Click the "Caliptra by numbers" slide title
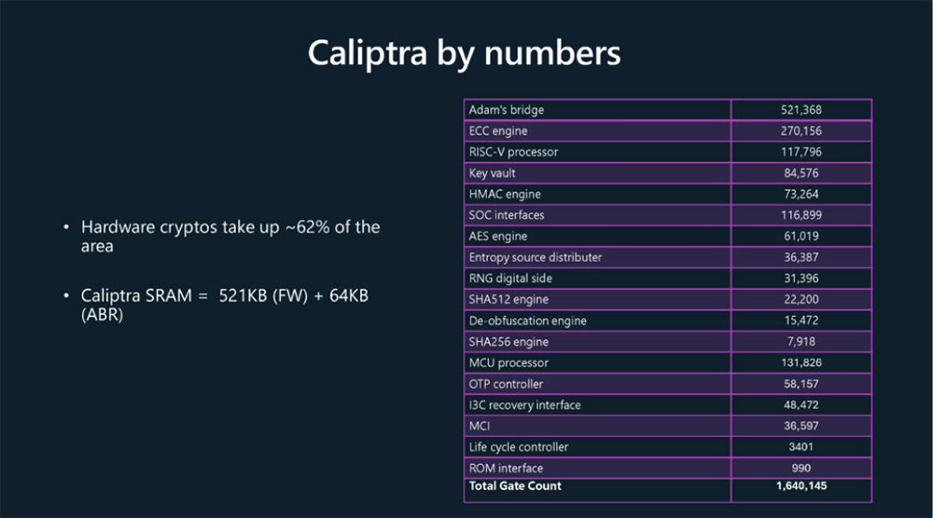The height and width of the screenshot is (518, 933). (x=464, y=53)
